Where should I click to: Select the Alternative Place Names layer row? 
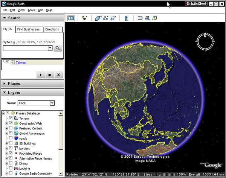click(x=35, y=158)
